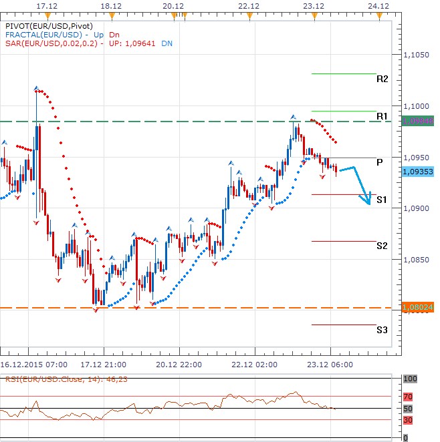Screen dimensions: 440x442
Task: Click the 17.12 21:00 time axis label
Action: point(105,365)
